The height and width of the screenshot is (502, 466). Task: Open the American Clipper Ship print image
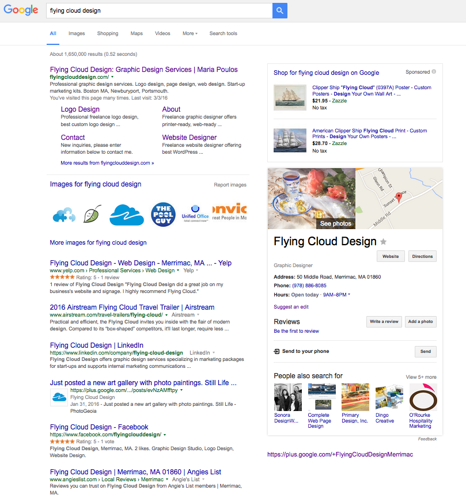[x=290, y=140]
